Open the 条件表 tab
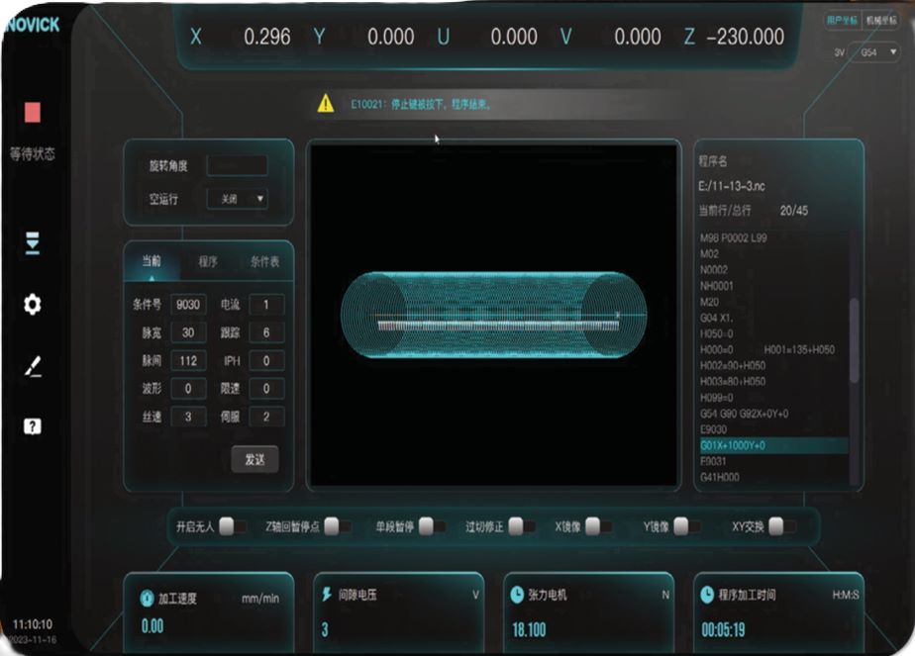Screen dimensions: 915x656 pyautogui.click(x=265, y=262)
